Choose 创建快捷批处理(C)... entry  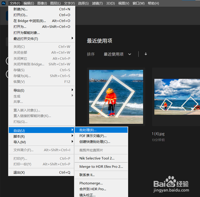coord(101,142)
